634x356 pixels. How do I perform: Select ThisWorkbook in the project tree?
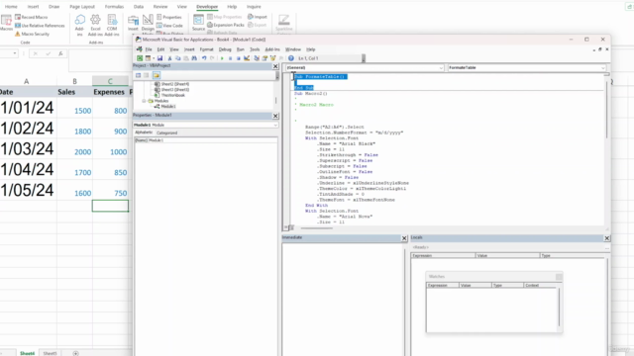tap(172, 95)
